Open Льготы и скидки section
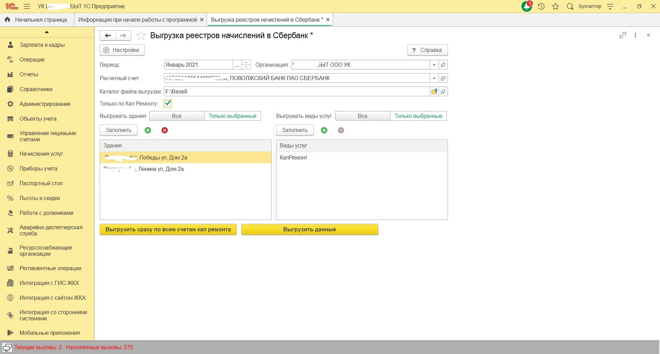The image size is (660, 354). click(40, 198)
